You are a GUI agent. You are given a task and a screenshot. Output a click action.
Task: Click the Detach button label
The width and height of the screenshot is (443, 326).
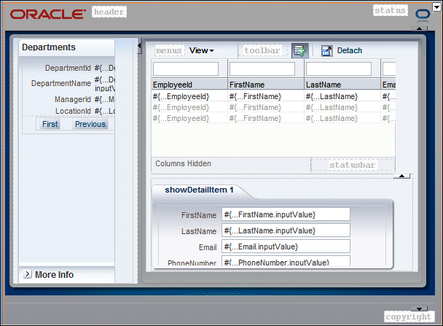pos(350,50)
